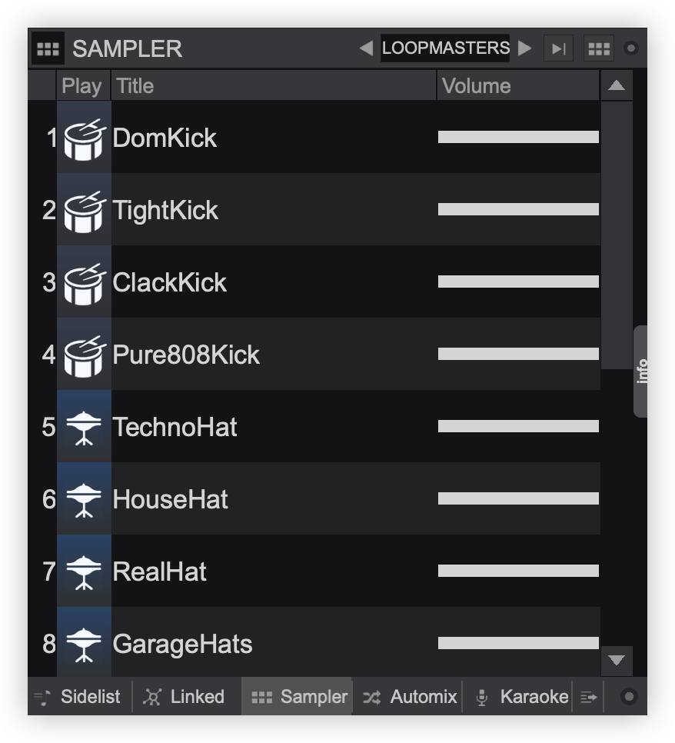This screenshot has height=743, width=675.
Task: Toggle the sampler grid view icon
Action: pyautogui.click(x=598, y=48)
